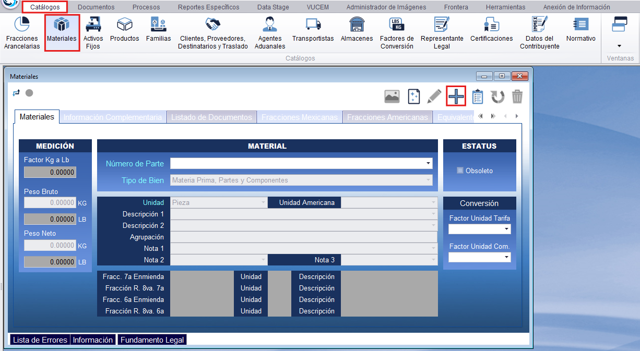
Task: Click the Peso Bruto KG field
Action: click(x=50, y=202)
